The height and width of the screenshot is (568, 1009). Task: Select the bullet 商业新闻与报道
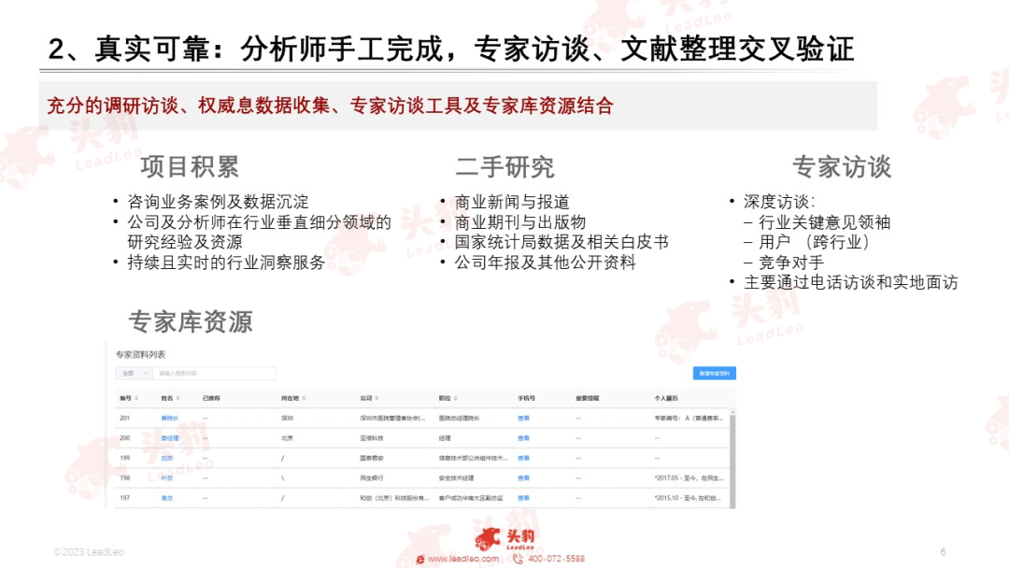pos(512,202)
